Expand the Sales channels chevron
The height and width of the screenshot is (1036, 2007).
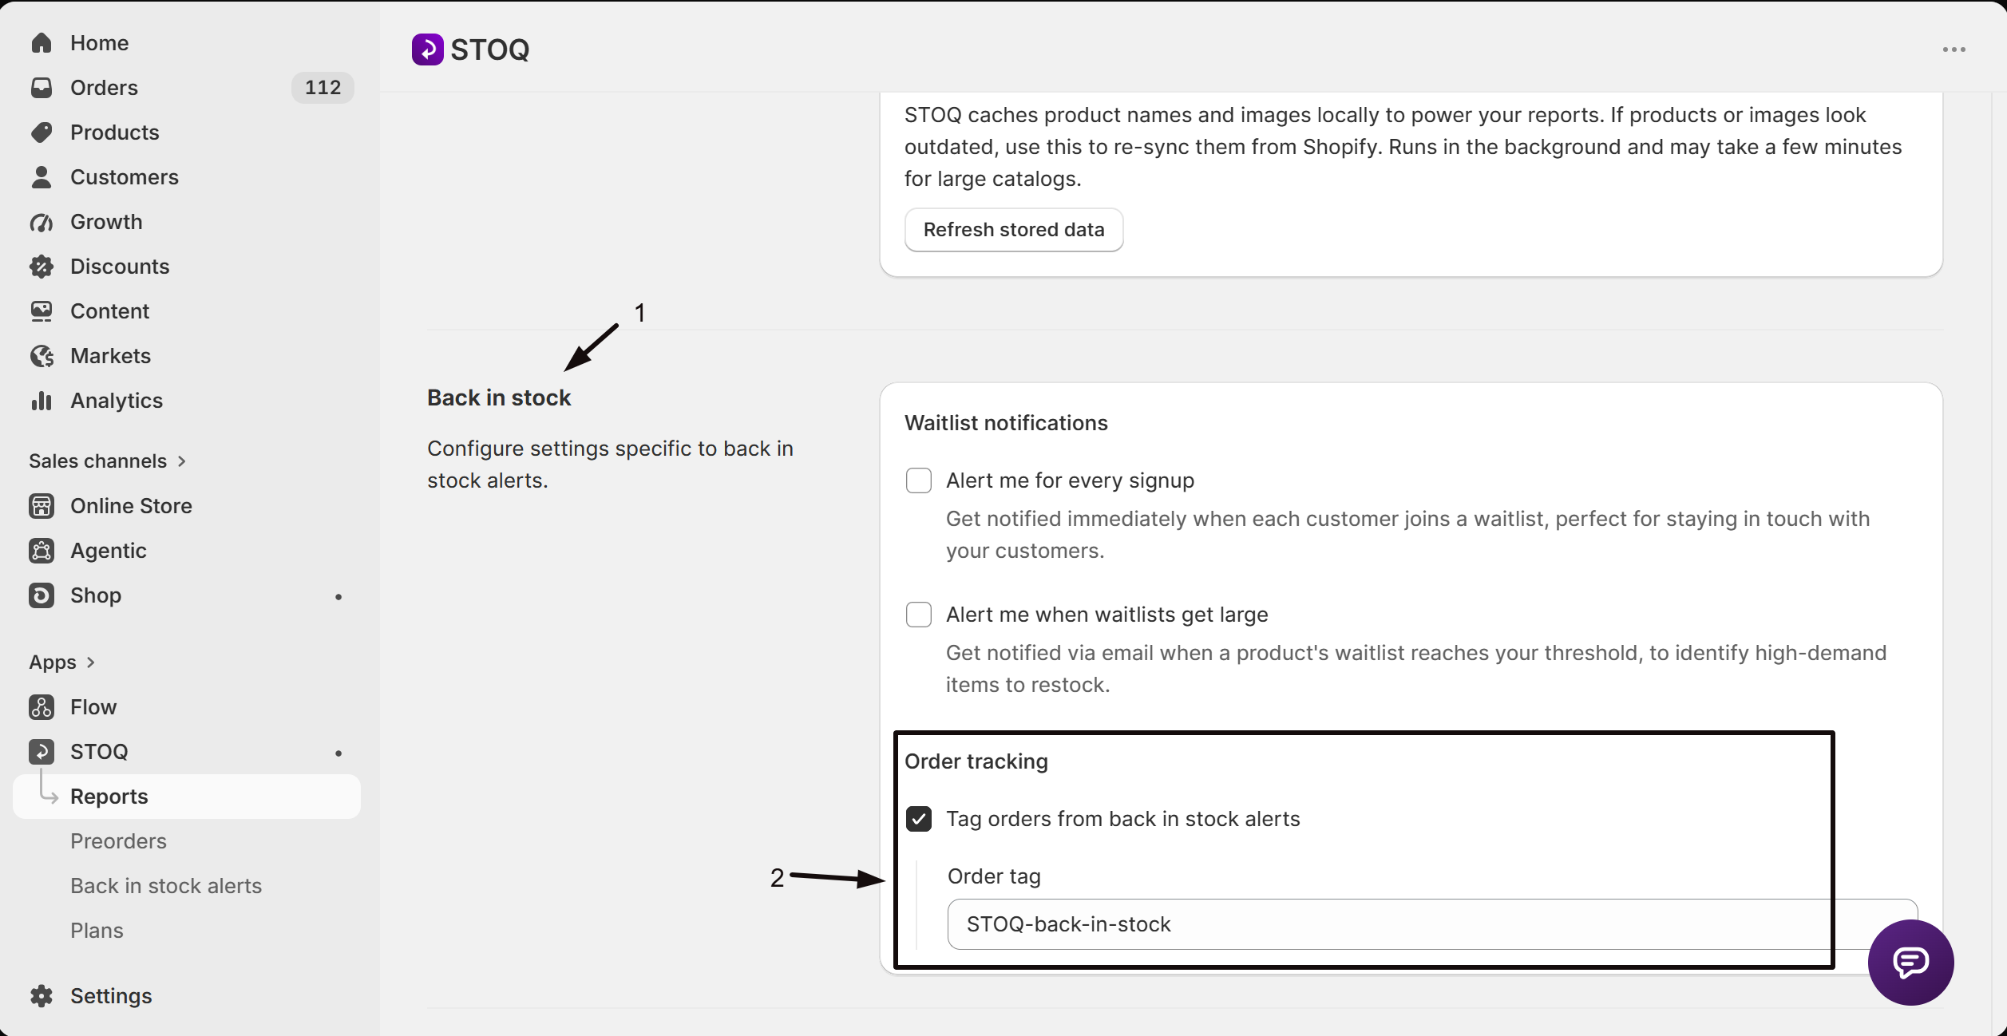pyautogui.click(x=182, y=461)
